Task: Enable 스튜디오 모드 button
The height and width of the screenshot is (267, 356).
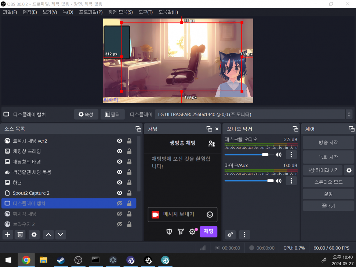Action: (x=328, y=182)
